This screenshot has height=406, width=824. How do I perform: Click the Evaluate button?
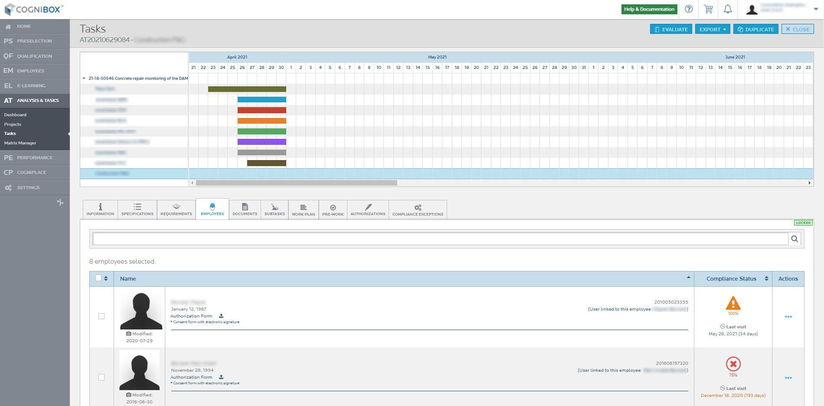[671, 29]
